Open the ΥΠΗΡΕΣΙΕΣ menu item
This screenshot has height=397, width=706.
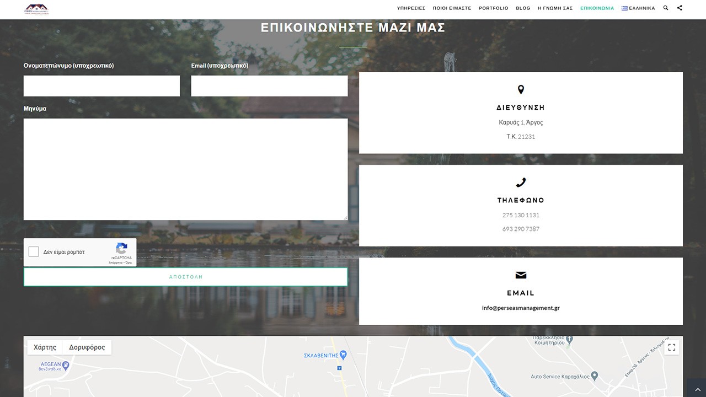pyautogui.click(x=411, y=8)
